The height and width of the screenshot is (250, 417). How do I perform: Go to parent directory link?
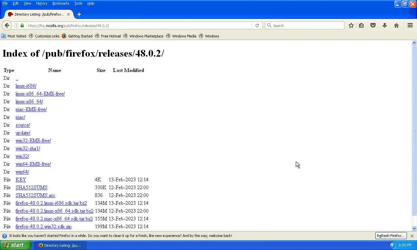(17, 78)
